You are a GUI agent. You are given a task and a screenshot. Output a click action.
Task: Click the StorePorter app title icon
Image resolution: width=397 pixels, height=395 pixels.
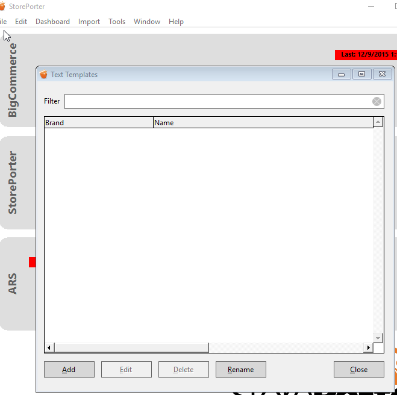point(2,7)
